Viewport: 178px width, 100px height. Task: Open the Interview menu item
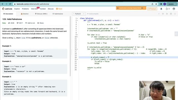coord(34,9)
